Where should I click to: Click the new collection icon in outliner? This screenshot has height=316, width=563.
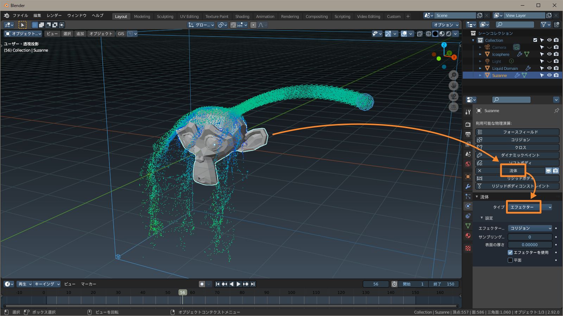click(x=556, y=25)
